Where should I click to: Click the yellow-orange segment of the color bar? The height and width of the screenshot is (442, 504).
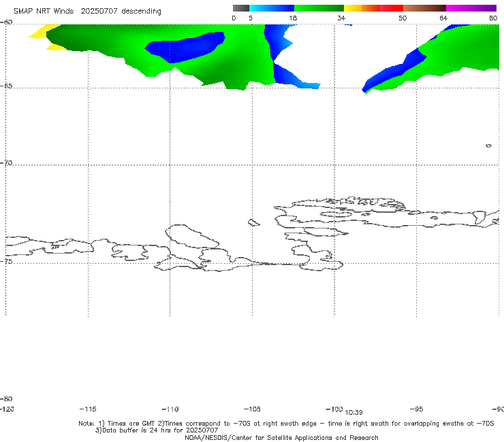[x=362, y=8]
